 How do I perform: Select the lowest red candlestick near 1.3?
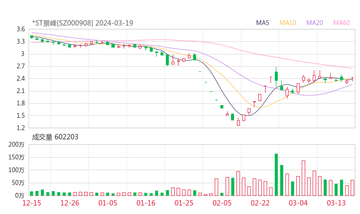tap(238, 122)
